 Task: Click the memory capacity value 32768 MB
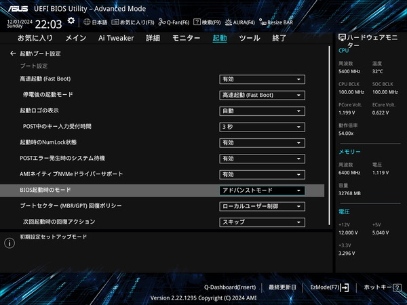coord(349,193)
